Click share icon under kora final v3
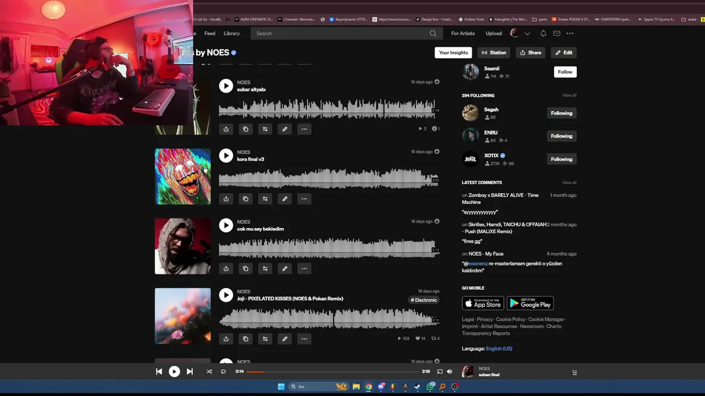 (226, 199)
